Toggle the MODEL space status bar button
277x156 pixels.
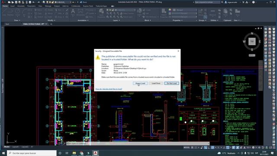(187, 147)
